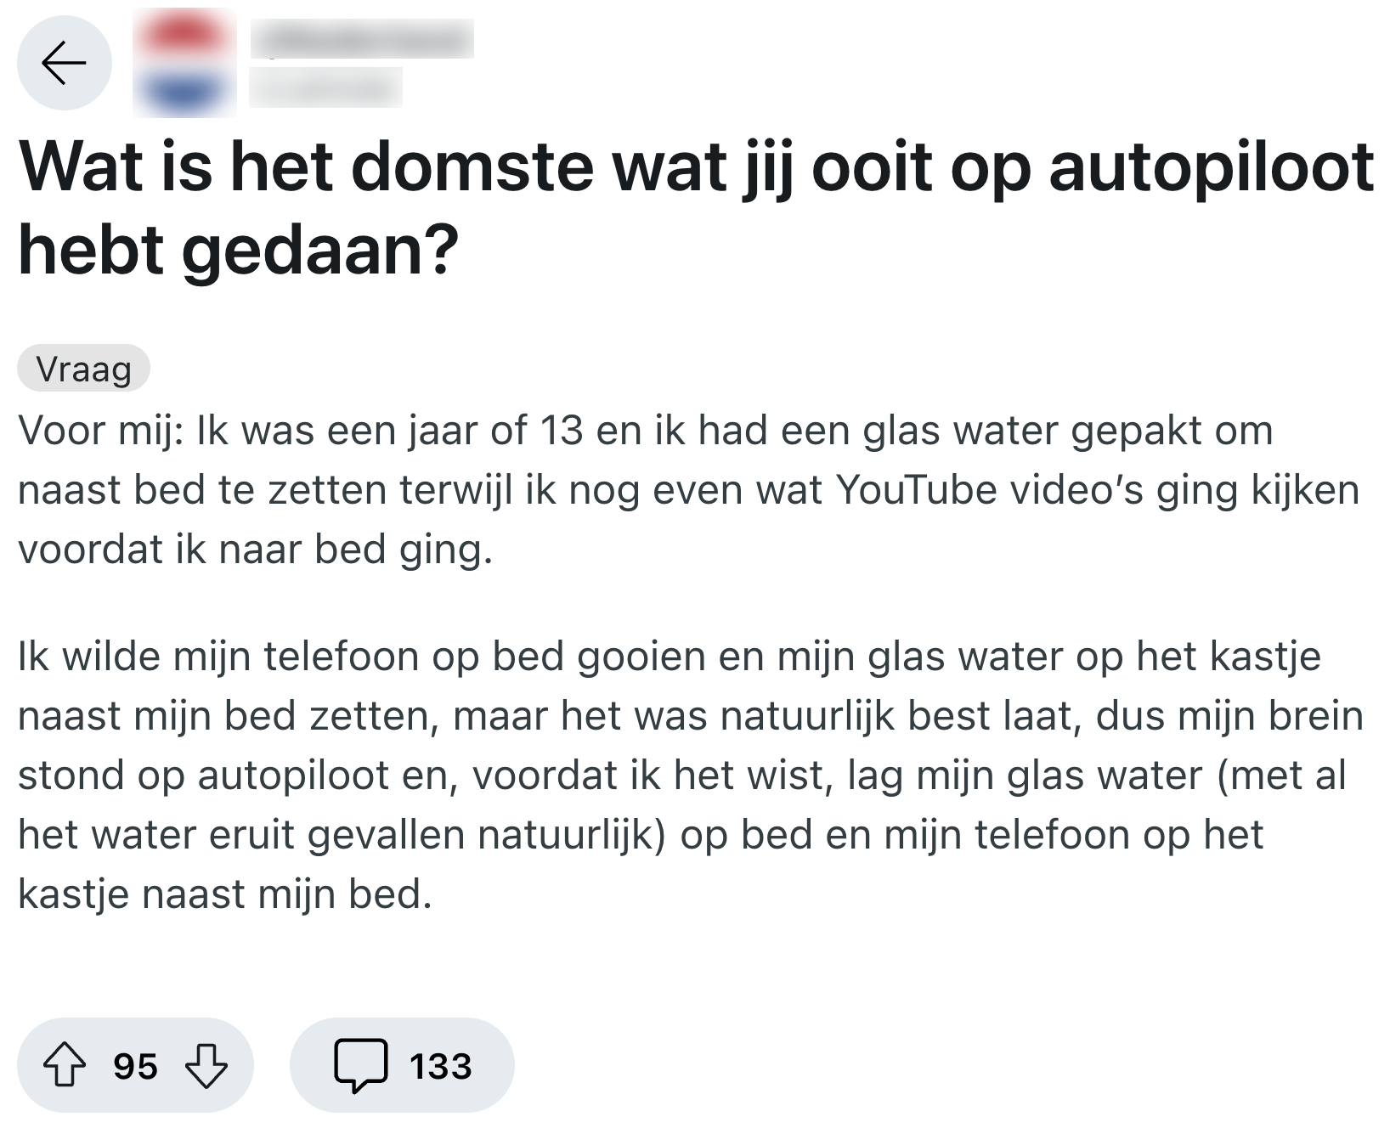Viewport: 1390px width, 1128px height.
Task: Open the blurred community avatar
Action: 185,63
